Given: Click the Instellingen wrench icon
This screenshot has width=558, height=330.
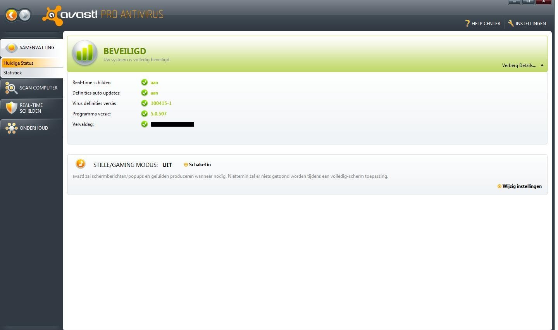Looking at the screenshot, I should pyautogui.click(x=511, y=23).
